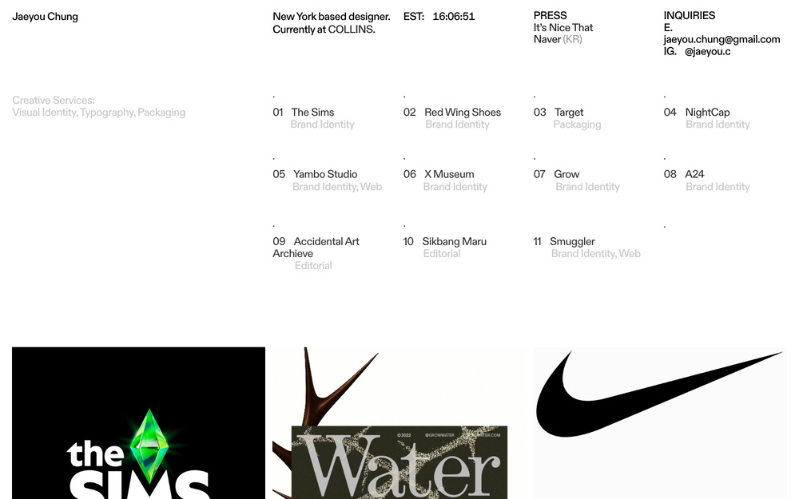Screen dimensions: 799x499
Task: Click the Jaeyou Chung site title
Action: [x=45, y=17]
